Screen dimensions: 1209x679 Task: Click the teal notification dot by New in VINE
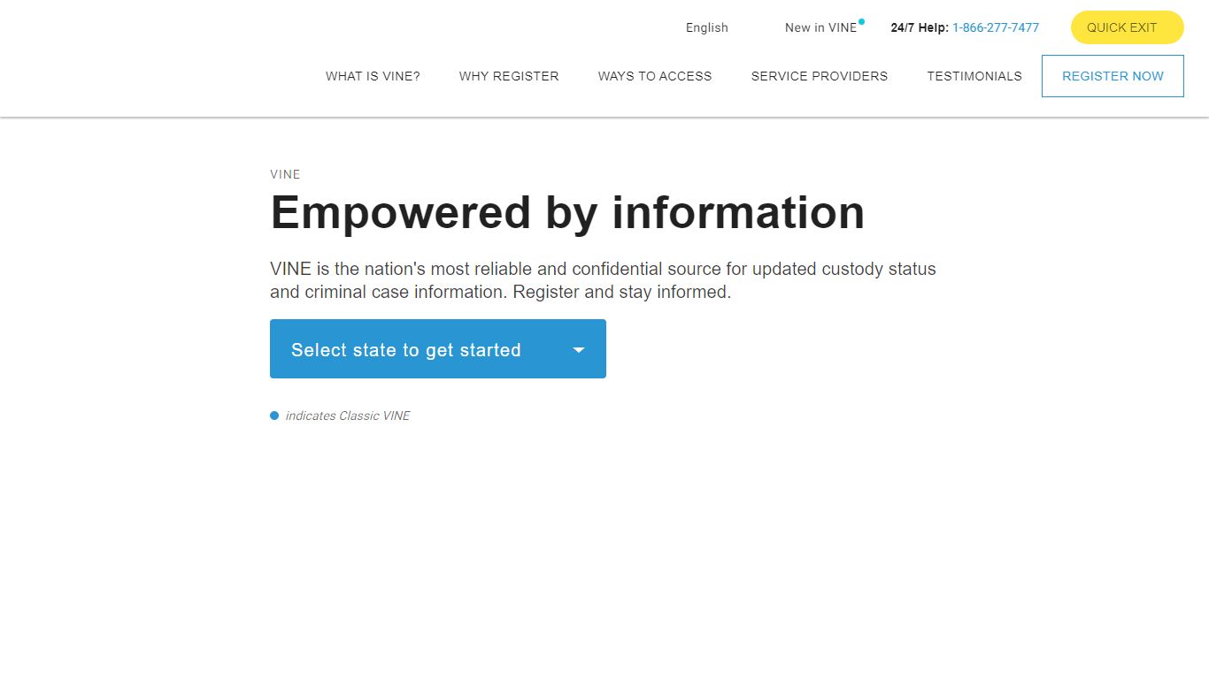click(861, 21)
